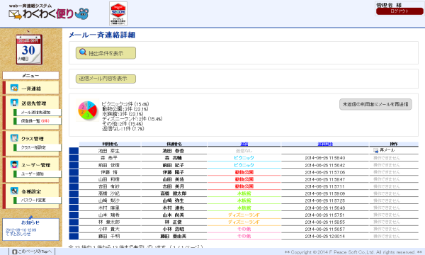Open メール送信先追加 submenu
Screen dimensions: 425x255
click(37, 112)
